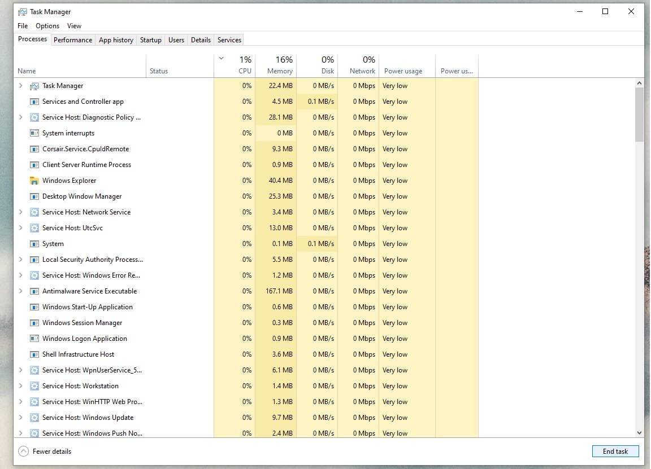This screenshot has width=651, height=469.
Task: Click the Windows Explorer folder icon
Action: [x=34, y=181]
